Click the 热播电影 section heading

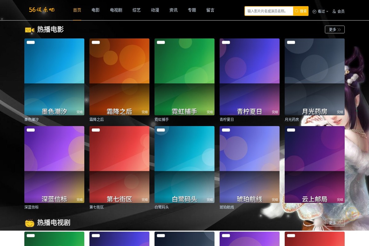coord(50,30)
